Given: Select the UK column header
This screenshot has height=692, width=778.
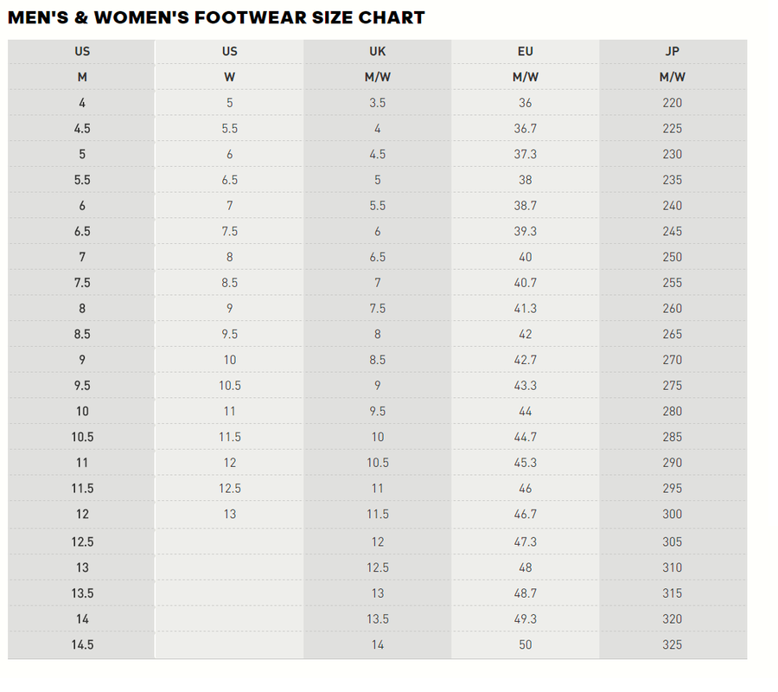Looking at the screenshot, I should (378, 51).
